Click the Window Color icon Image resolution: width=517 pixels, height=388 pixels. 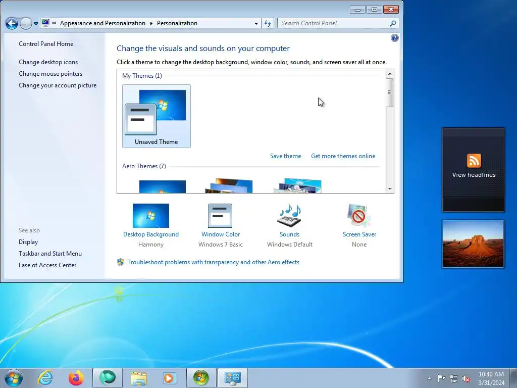(x=220, y=215)
